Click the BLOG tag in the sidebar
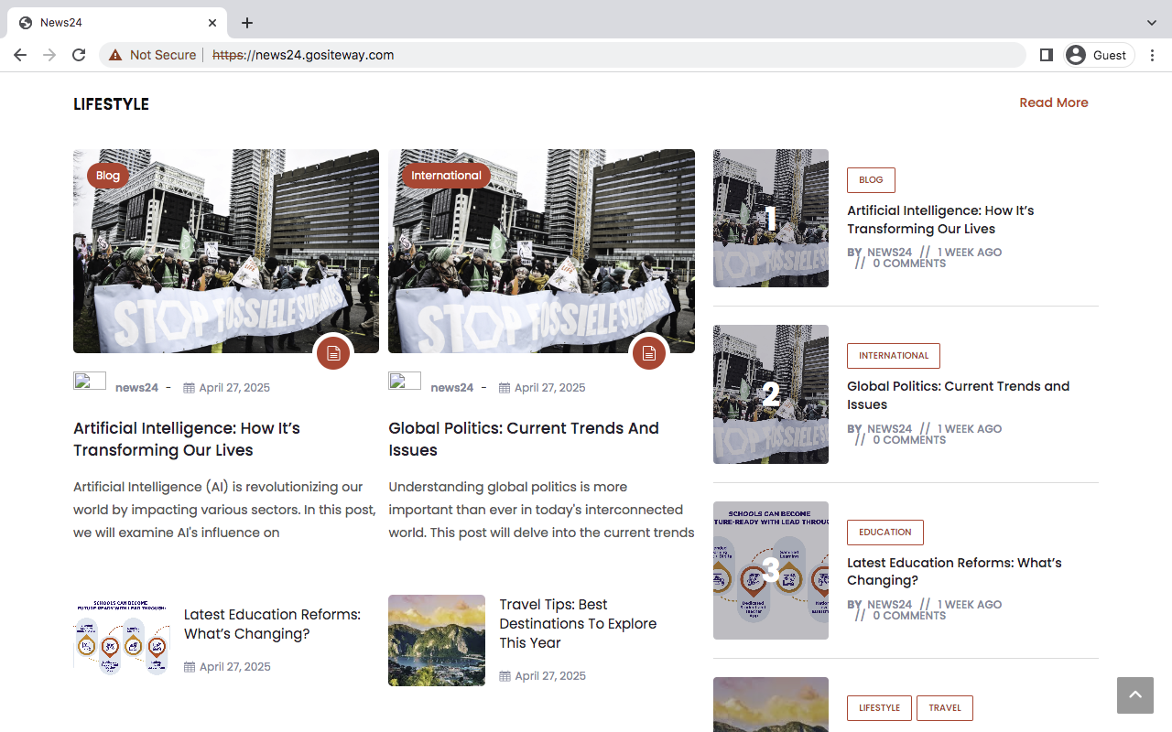Screen dimensions: 1172x732 (x=871, y=180)
